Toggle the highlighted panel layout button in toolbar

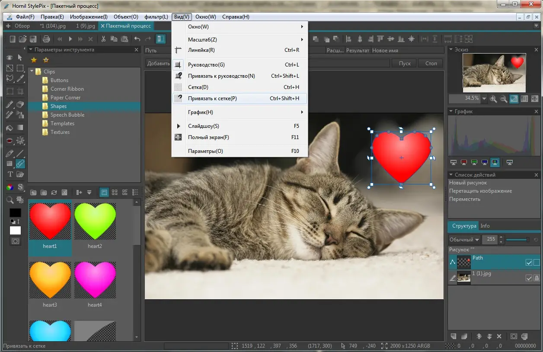[x=161, y=39]
